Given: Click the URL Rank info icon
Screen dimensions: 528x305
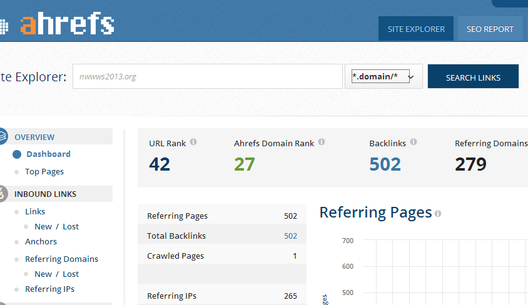Looking at the screenshot, I should pyautogui.click(x=193, y=142).
